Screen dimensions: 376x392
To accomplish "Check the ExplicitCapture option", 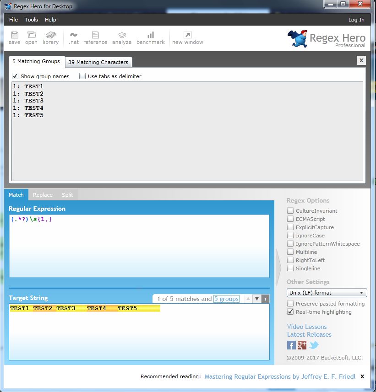I will 290,227.
